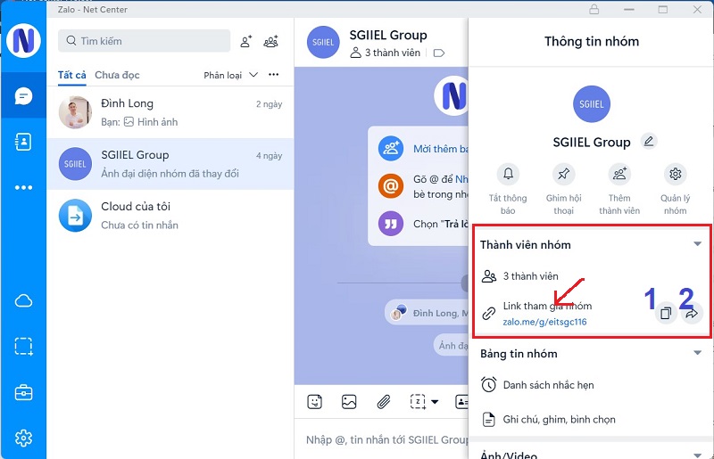
Task: Focus the Tìm kiếm search box
Action: pyautogui.click(x=144, y=41)
